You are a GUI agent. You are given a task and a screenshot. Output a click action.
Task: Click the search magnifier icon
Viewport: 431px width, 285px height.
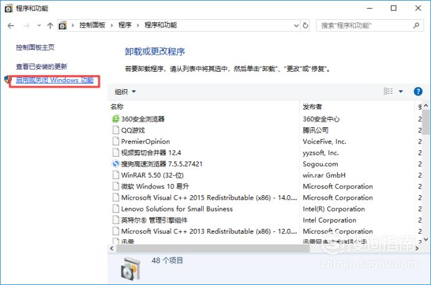tap(417, 26)
